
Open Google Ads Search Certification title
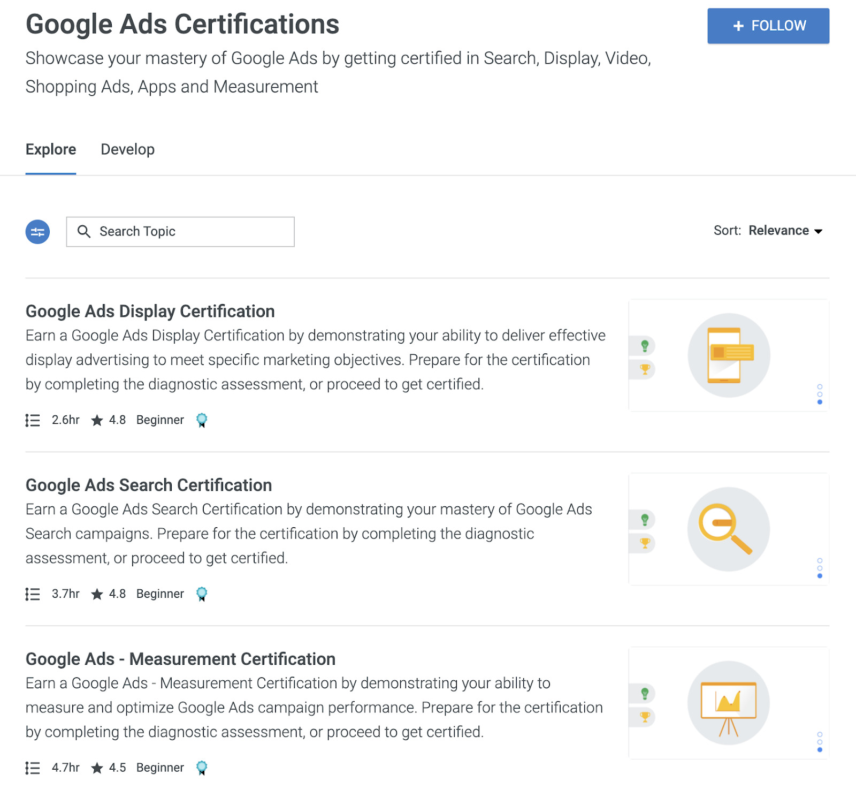pos(149,485)
